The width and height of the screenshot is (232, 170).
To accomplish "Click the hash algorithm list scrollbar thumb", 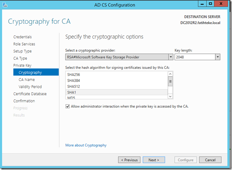I will tap(170, 81).
